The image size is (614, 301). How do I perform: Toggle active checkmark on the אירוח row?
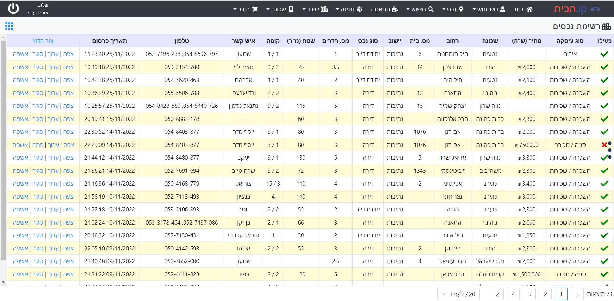click(604, 54)
